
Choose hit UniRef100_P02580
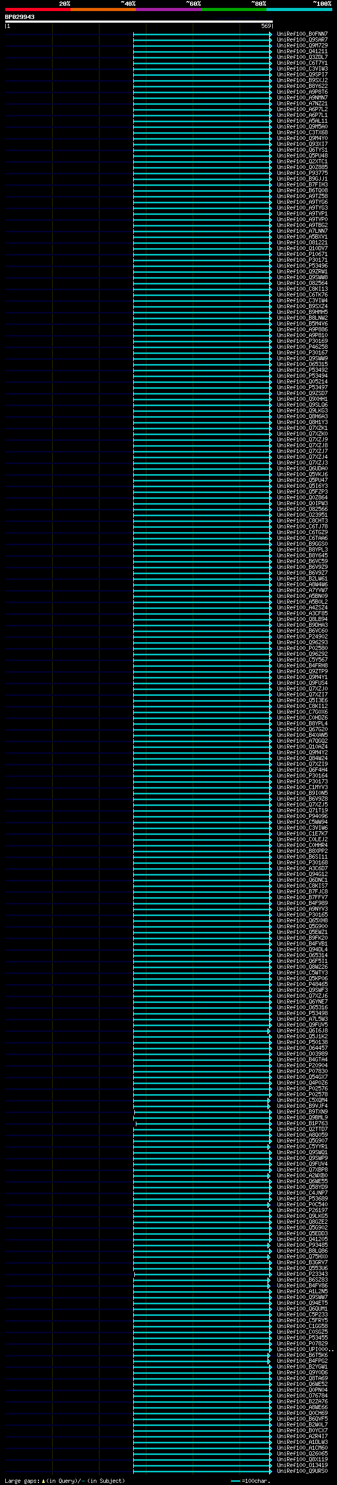(x=302, y=648)
